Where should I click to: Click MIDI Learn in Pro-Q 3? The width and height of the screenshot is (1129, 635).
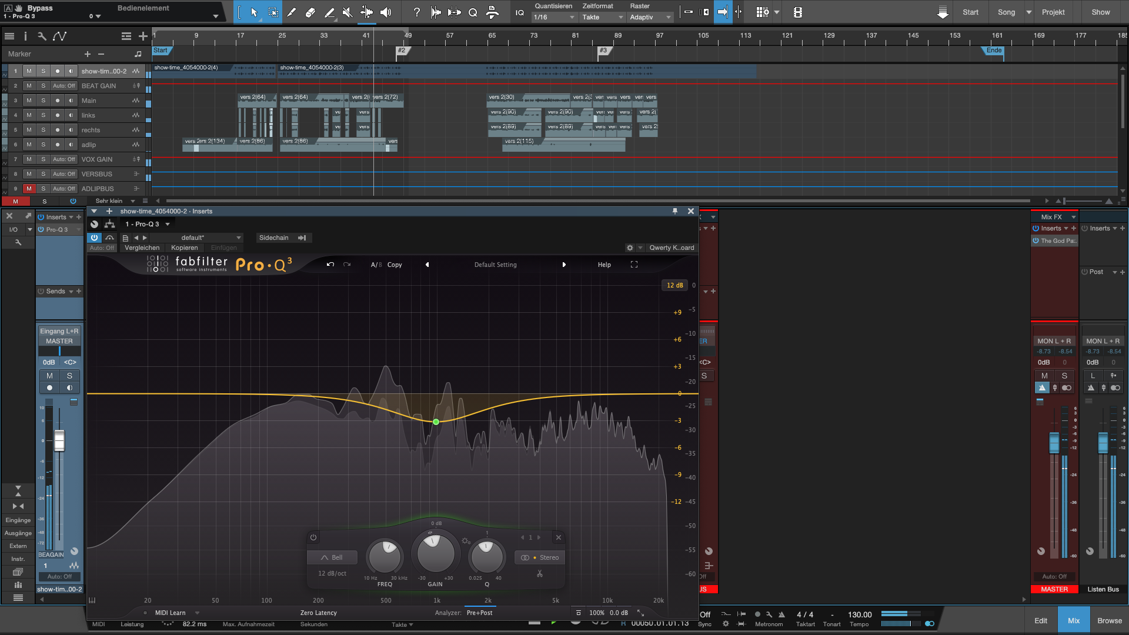(x=171, y=613)
